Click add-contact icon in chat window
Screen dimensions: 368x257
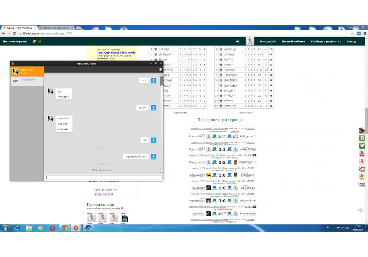tap(160, 69)
